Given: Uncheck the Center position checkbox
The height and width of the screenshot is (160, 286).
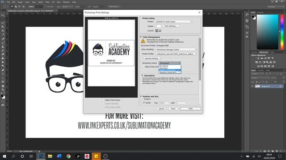Looking at the screenshot, I should click(x=143, y=103).
